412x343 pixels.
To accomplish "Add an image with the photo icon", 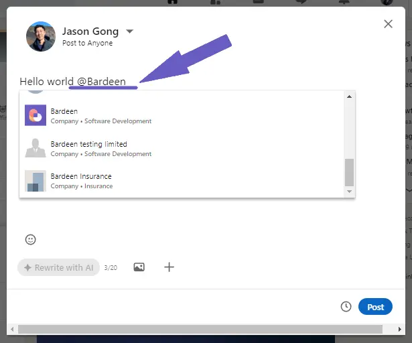I will tap(139, 267).
